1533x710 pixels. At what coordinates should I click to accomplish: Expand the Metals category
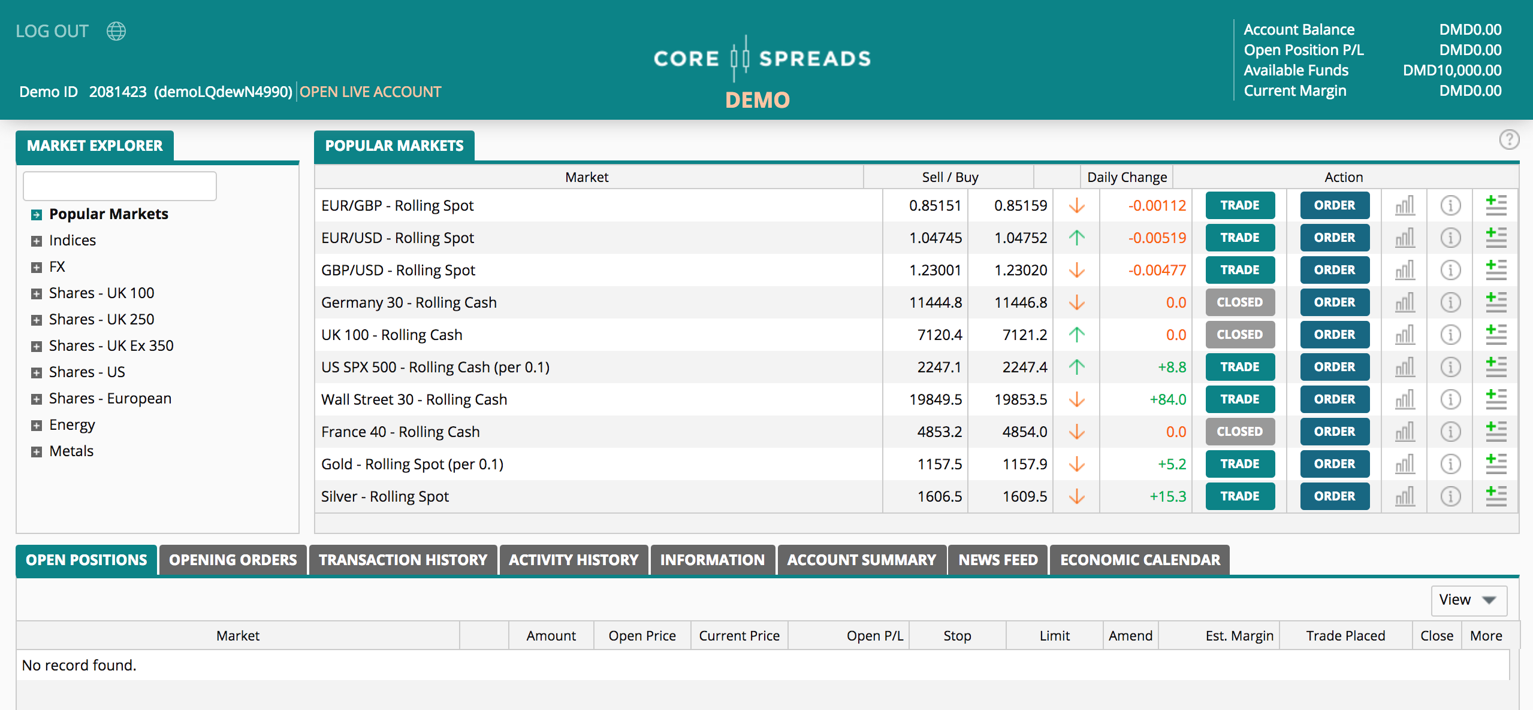(x=37, y=452)
